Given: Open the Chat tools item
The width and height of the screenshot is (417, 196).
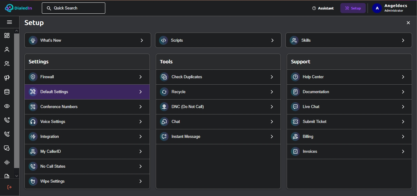Looking at the screenshot, I should click(x=218, y=122).
